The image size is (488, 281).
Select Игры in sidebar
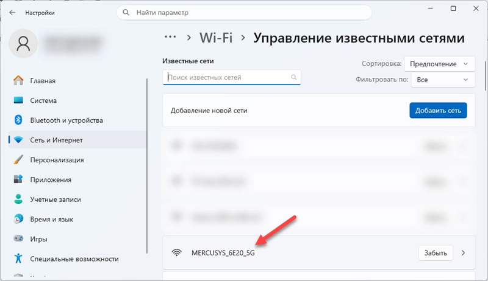point(77,239)
